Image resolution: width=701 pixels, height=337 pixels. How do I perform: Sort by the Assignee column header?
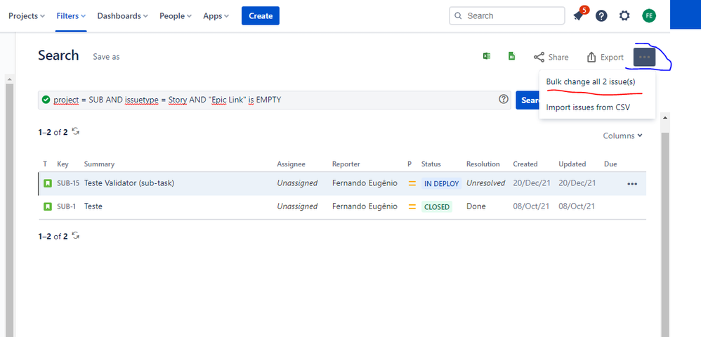click(291, 164)
